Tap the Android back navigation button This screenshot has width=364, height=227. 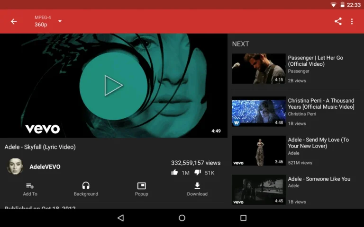[x=121, y=218]
